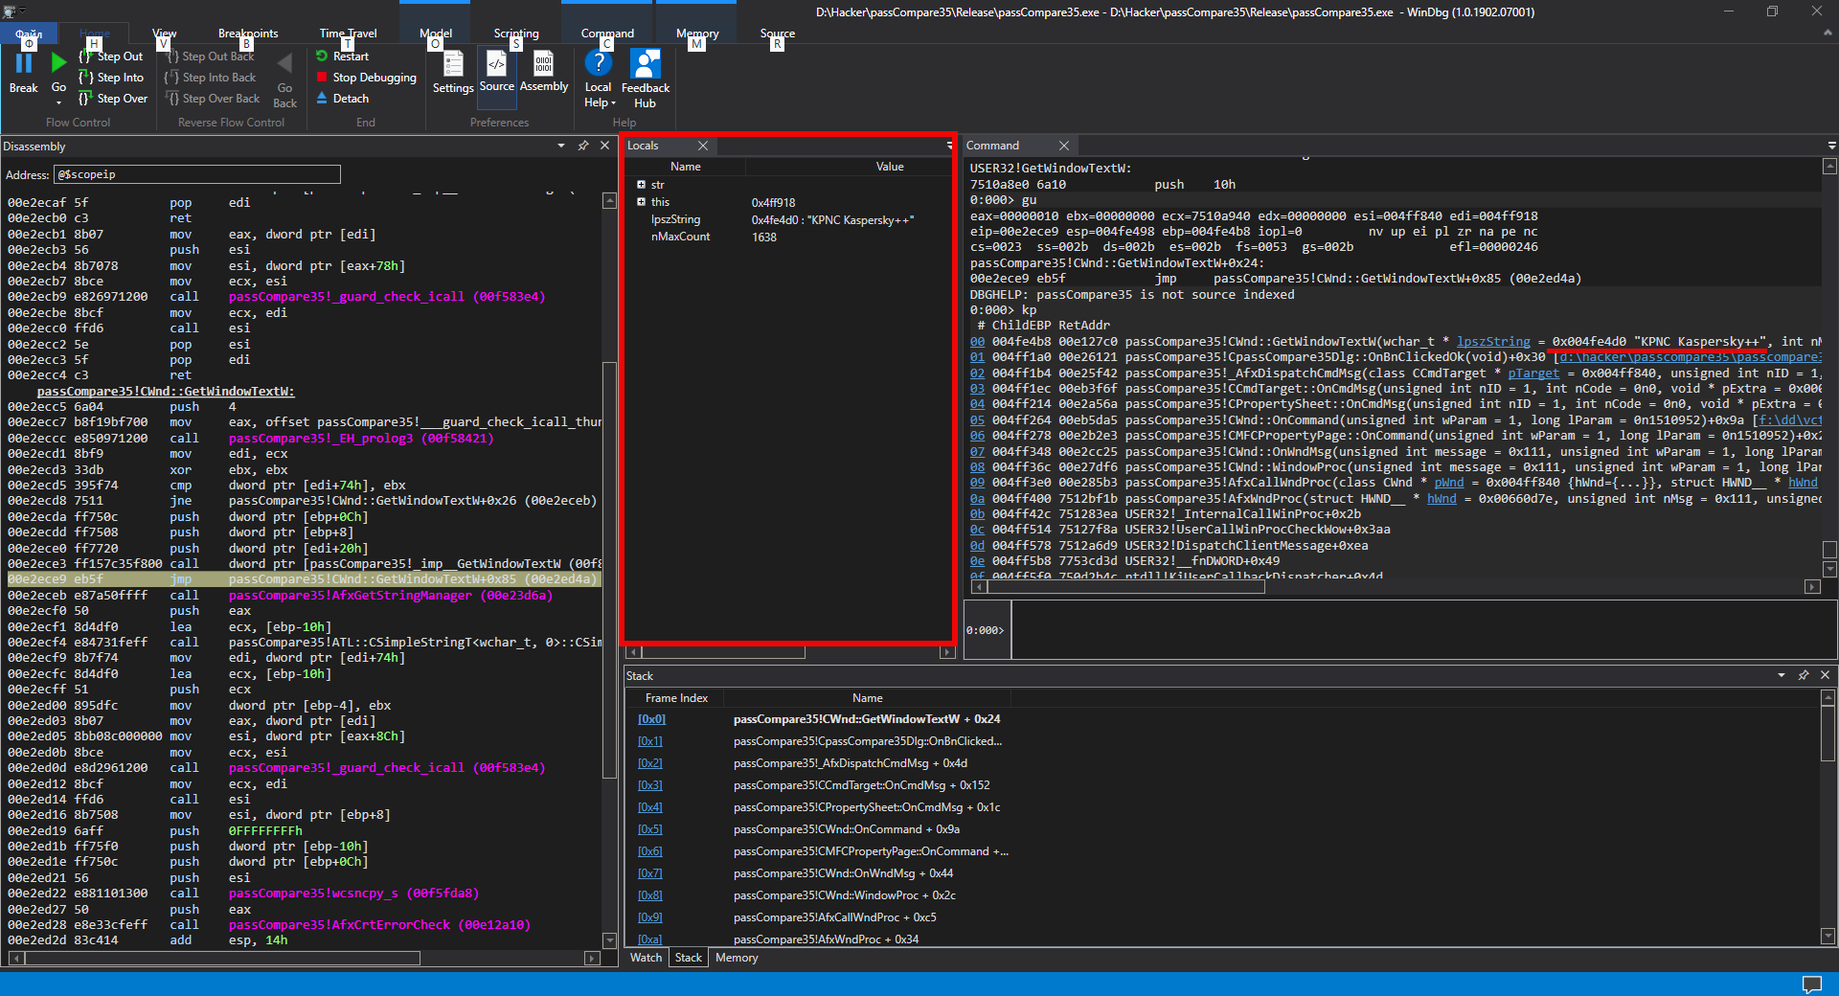Click the Restart debugging icon
The image size is (1839, 996).
pyautogui.click(x=323, y=57)
